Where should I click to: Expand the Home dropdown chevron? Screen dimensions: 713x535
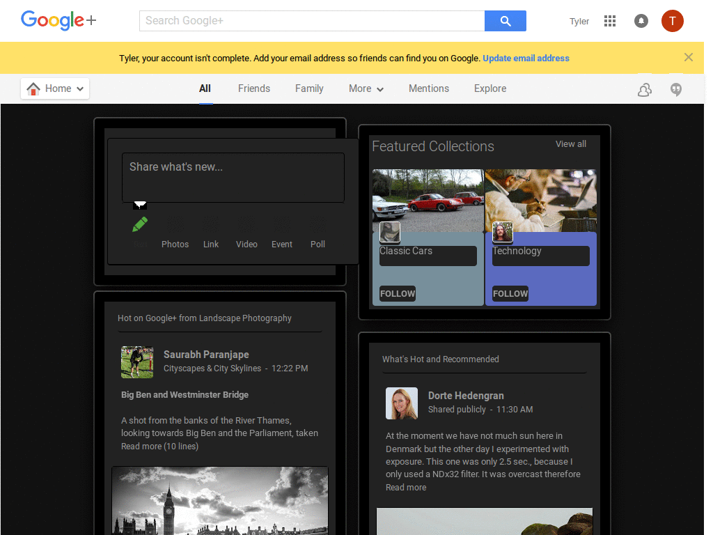pyautogui.click(x=80, y=88)
